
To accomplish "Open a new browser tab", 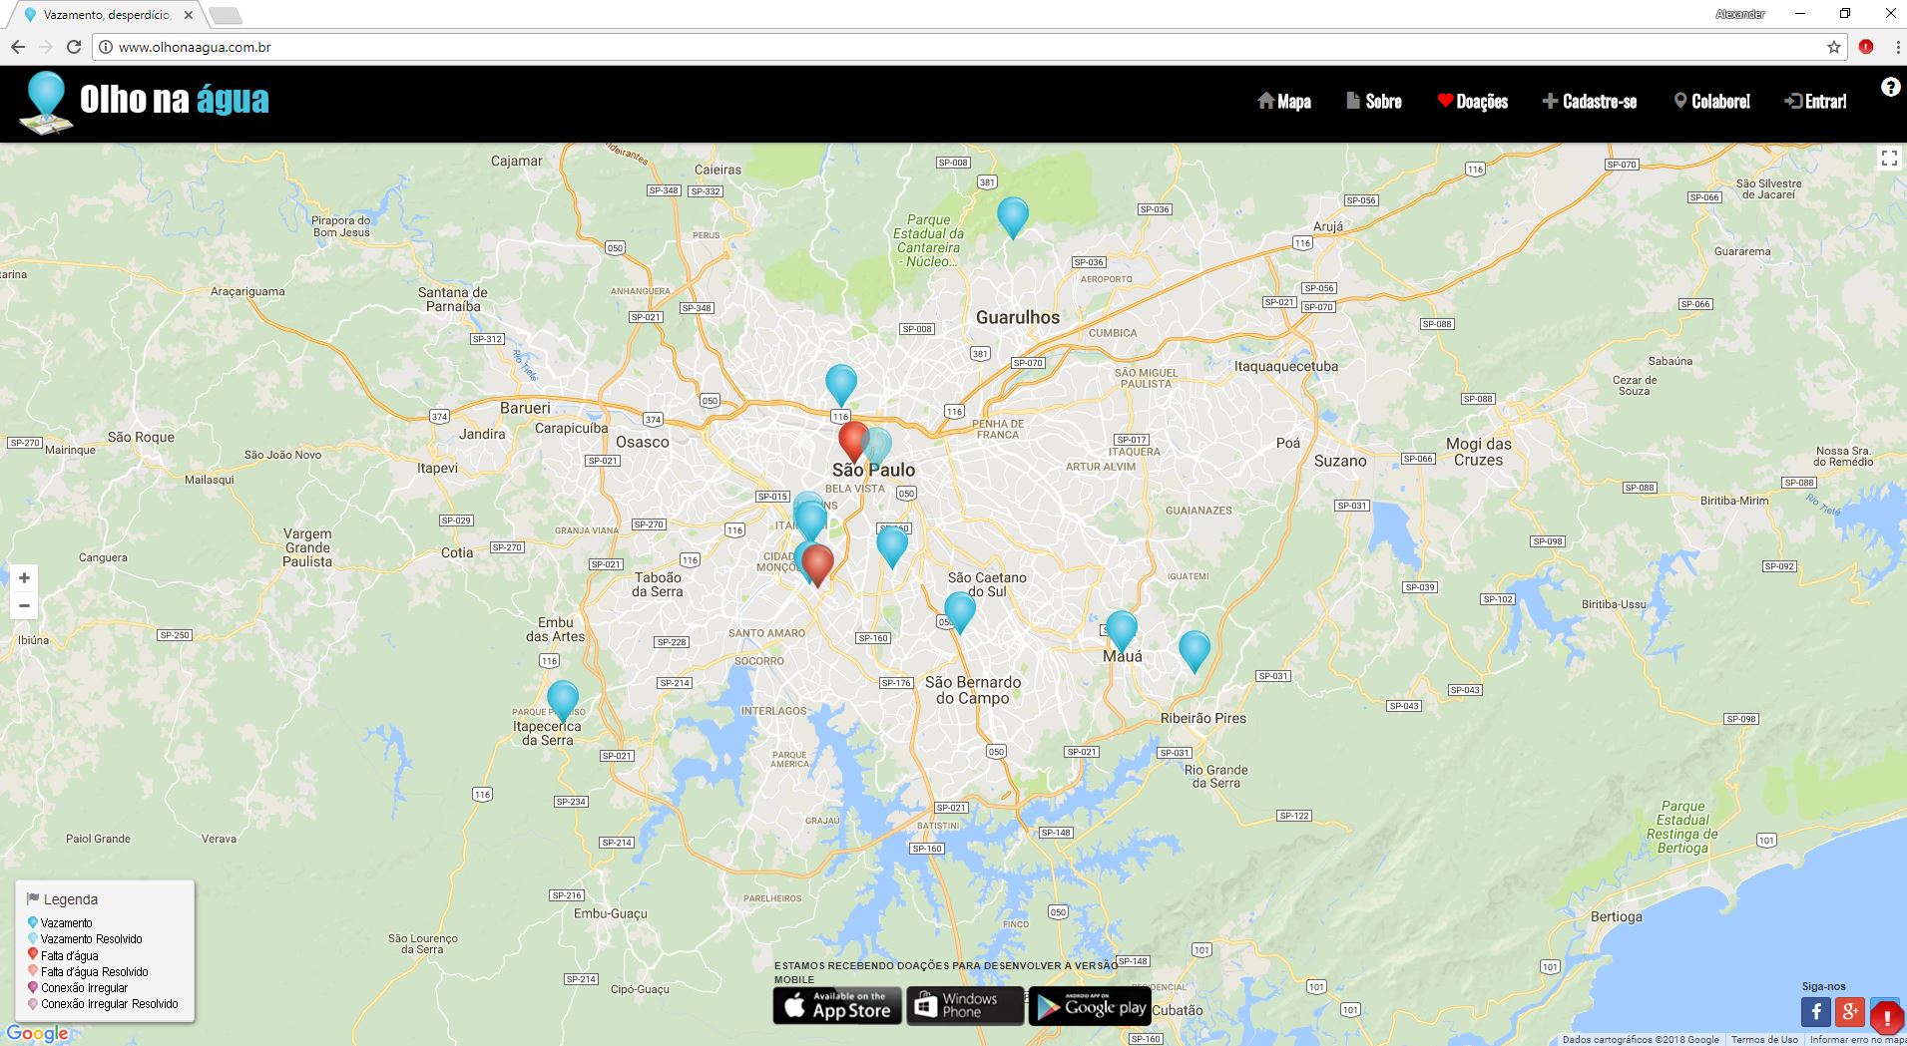I will 226,15.
